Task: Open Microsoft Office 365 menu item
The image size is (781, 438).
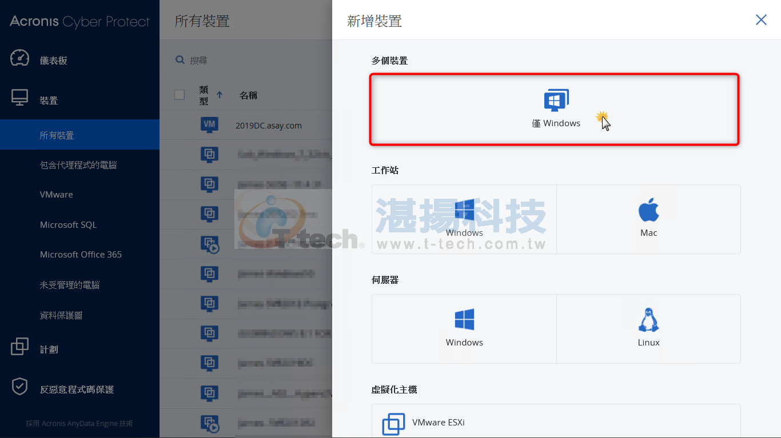Action: tap(79, 255)
